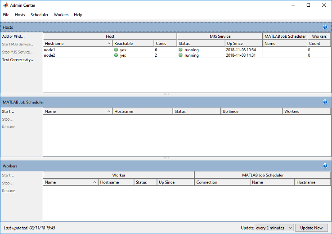Click workers Status column header
Screen dimensions: 332x234
(145, 182)
